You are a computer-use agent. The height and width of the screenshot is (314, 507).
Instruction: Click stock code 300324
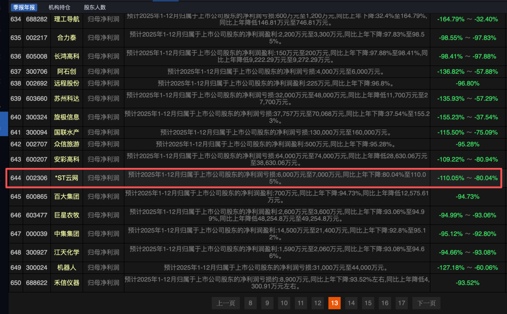pyautogui.click(x=37, y=117)
